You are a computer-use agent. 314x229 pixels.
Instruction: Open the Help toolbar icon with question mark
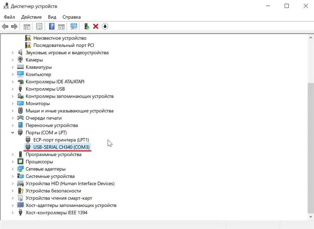52,26
